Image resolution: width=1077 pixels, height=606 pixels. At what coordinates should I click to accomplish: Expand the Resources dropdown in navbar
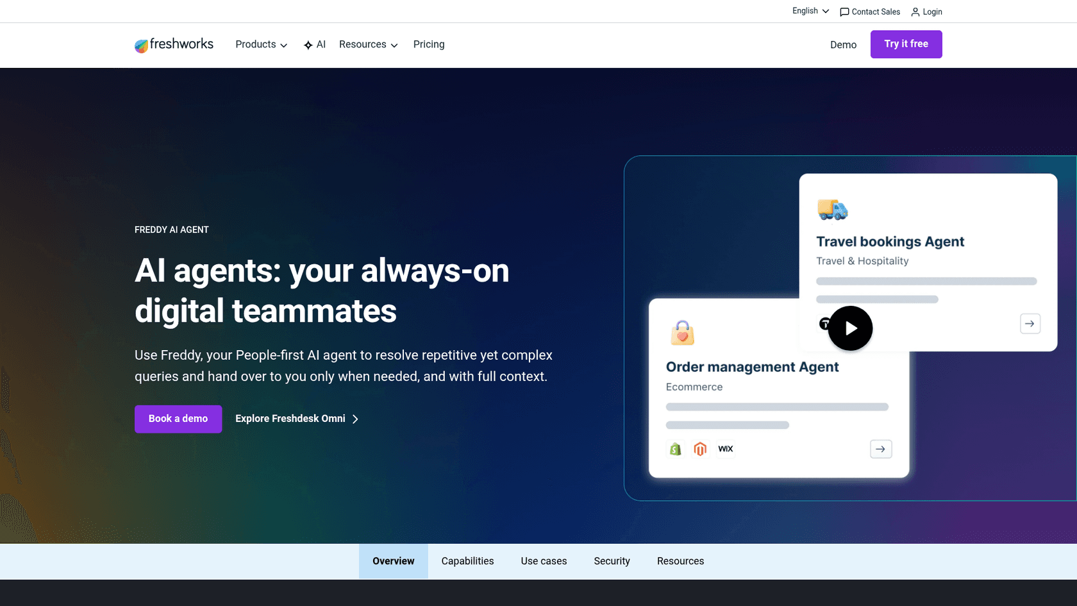coord(369,44)
